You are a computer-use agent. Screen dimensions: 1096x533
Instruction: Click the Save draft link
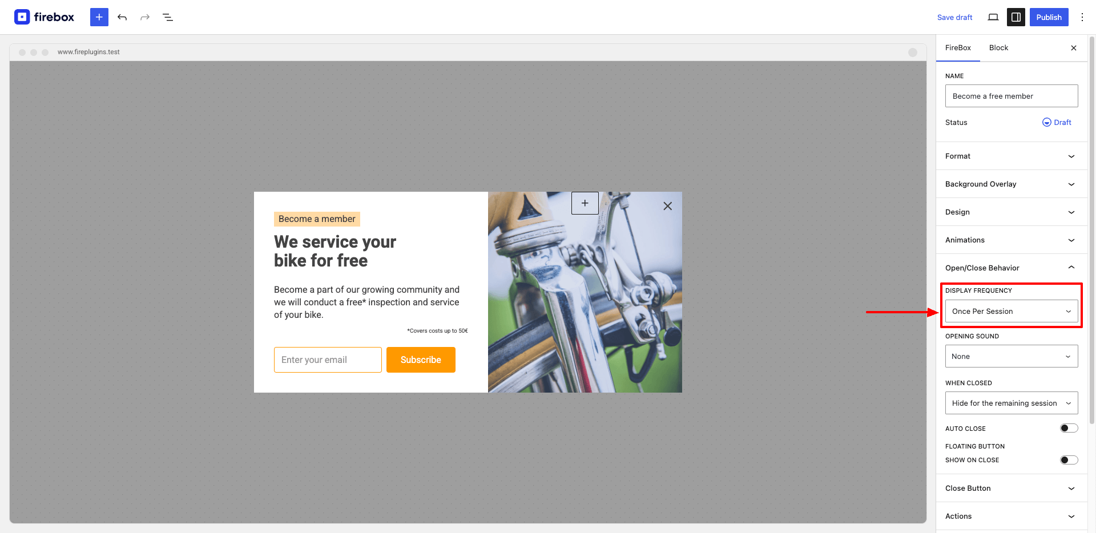954,17
